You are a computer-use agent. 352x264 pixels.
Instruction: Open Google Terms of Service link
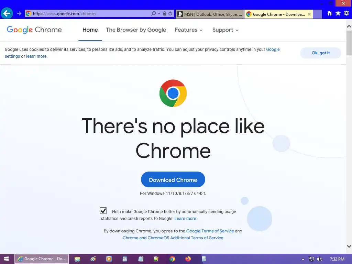click(210, 231)
